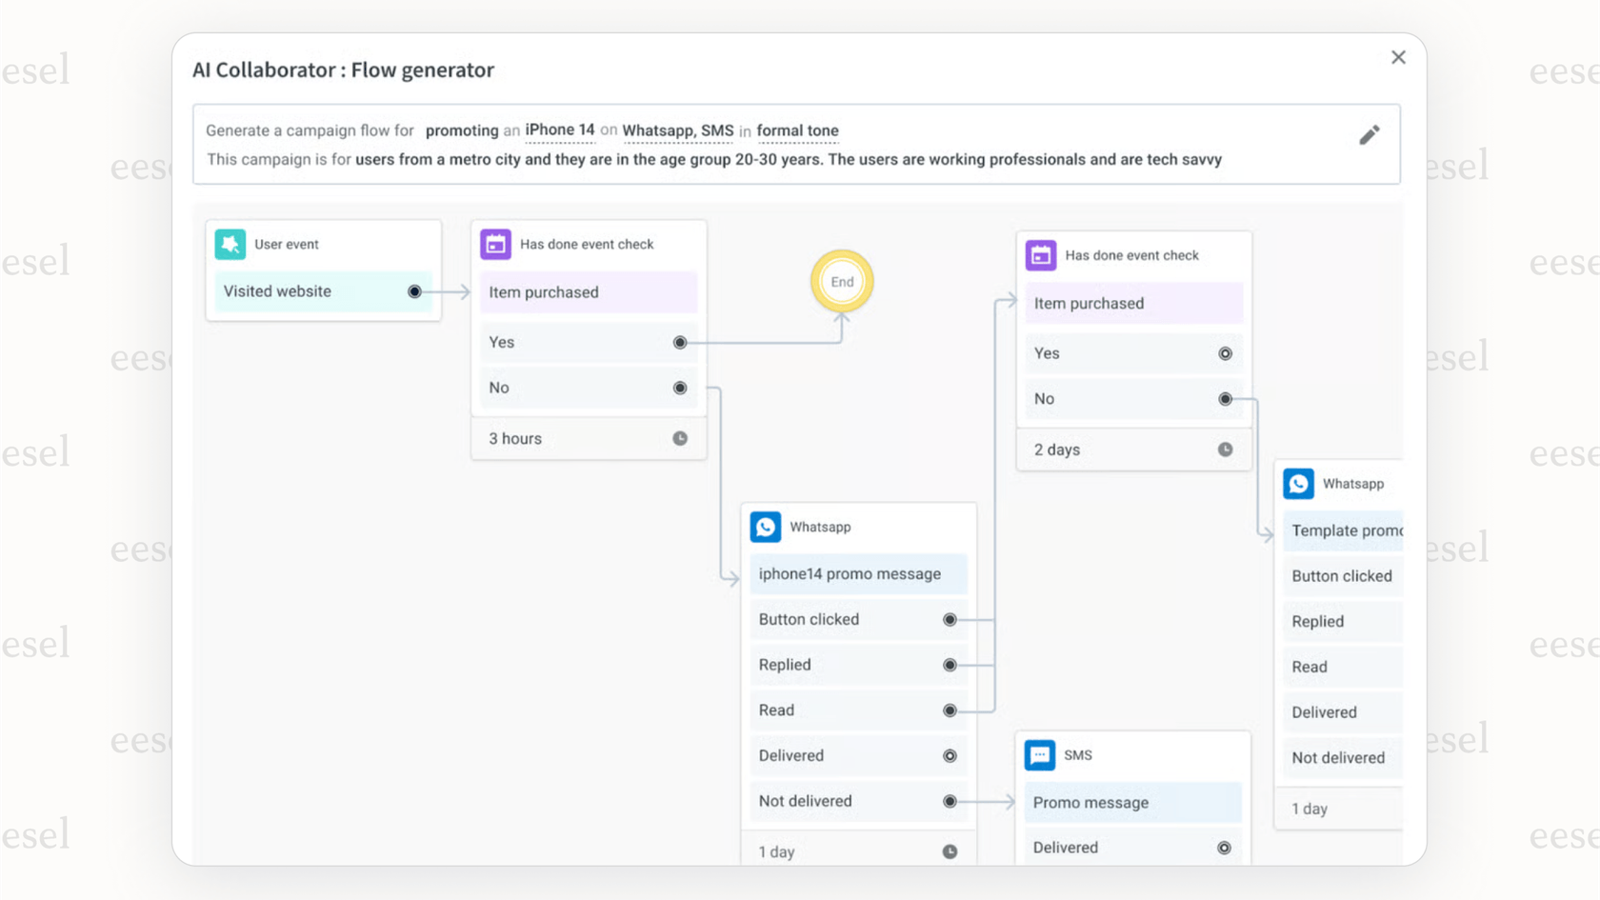Open the prompt editor via pencil icon
This screenshot has height=900, width=1600.
1370,135
